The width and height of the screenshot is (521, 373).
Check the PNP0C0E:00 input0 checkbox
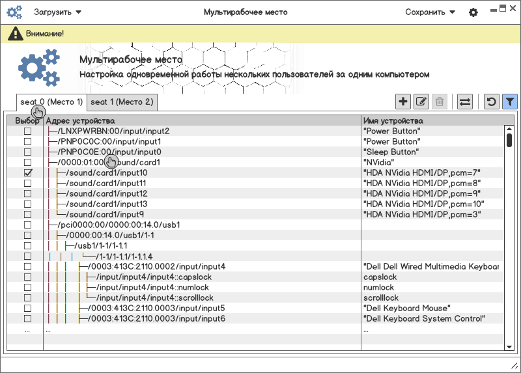27,152
